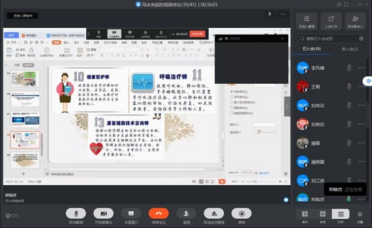Image resolution: width=372 pixels, height=228 pixels.
Task: Switch to the 已入会(39) tab
Action: 312,49
